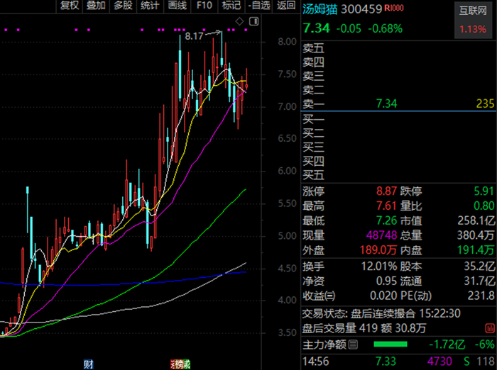The height and width of the screenshot is (370, 497).
Task: Click the 卖一 price 7.34
Action: pos(386,103)
